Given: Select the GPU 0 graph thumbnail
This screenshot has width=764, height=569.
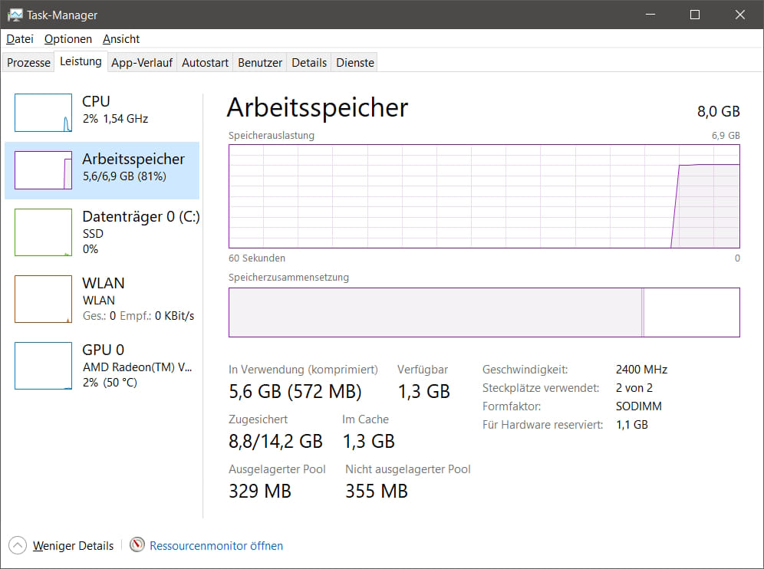Looking at the screenshot, I should tap(43, 366).
